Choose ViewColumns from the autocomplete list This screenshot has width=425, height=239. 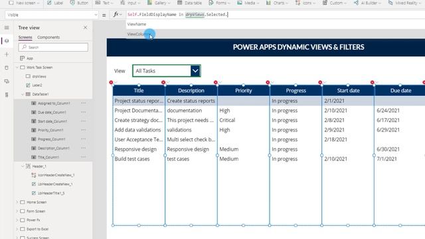138,34
